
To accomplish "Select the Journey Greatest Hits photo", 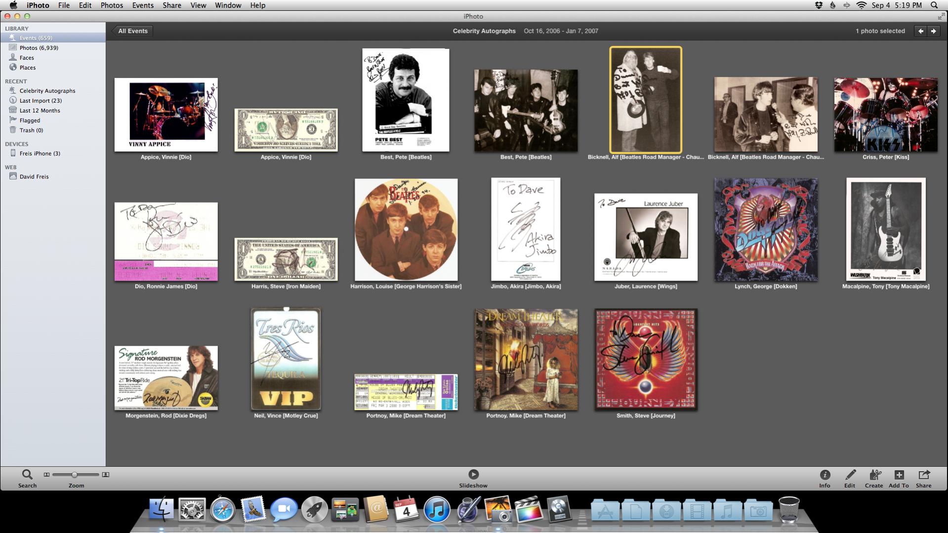I will coord(646,360).
